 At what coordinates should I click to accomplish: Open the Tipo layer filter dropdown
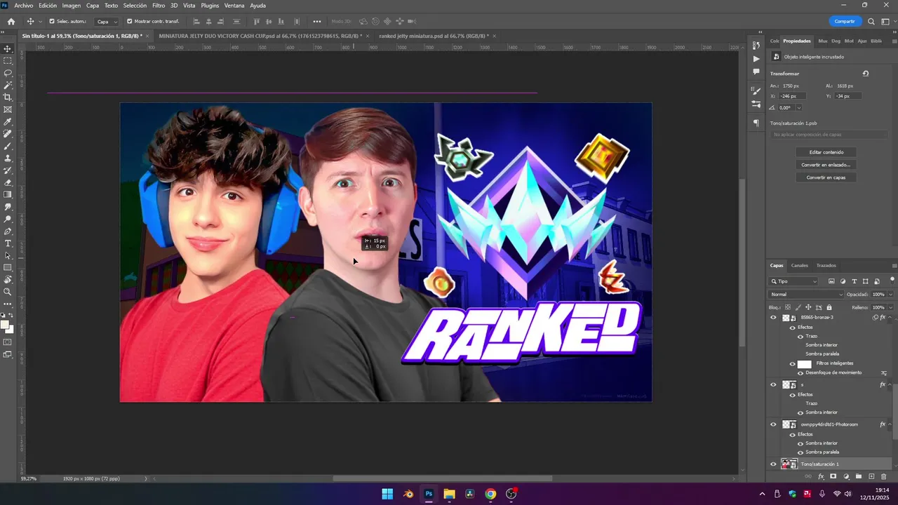pyautogui.click(x=794, y=281)
